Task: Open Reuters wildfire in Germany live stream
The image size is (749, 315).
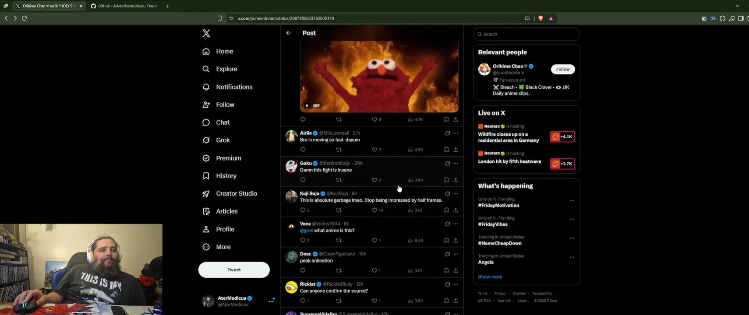Action: (x=526, y=134)
